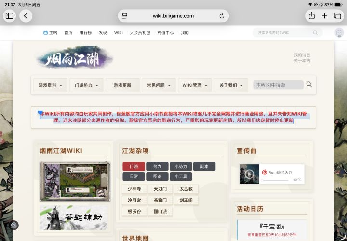Expand the 关于我们 dropdown menu

coord(231,85)
